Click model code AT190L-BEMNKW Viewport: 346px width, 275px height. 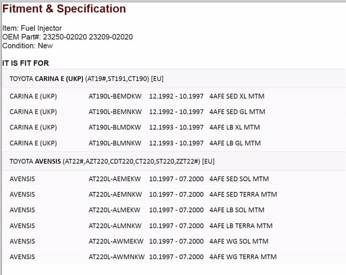click(115, 112)
